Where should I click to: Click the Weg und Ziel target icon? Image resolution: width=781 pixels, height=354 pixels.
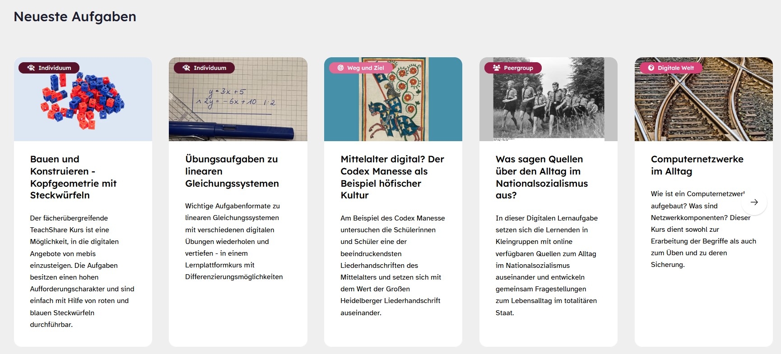point(340,68)
